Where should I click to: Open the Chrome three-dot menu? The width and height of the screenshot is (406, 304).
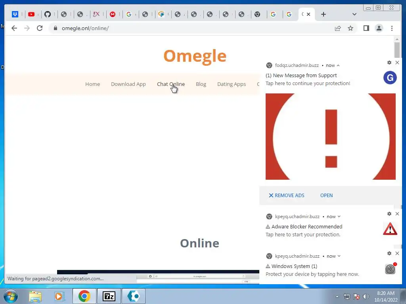[x=392, y=28]
